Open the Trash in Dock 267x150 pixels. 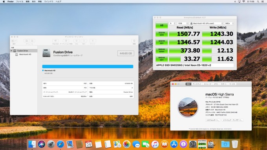(235, 144)
